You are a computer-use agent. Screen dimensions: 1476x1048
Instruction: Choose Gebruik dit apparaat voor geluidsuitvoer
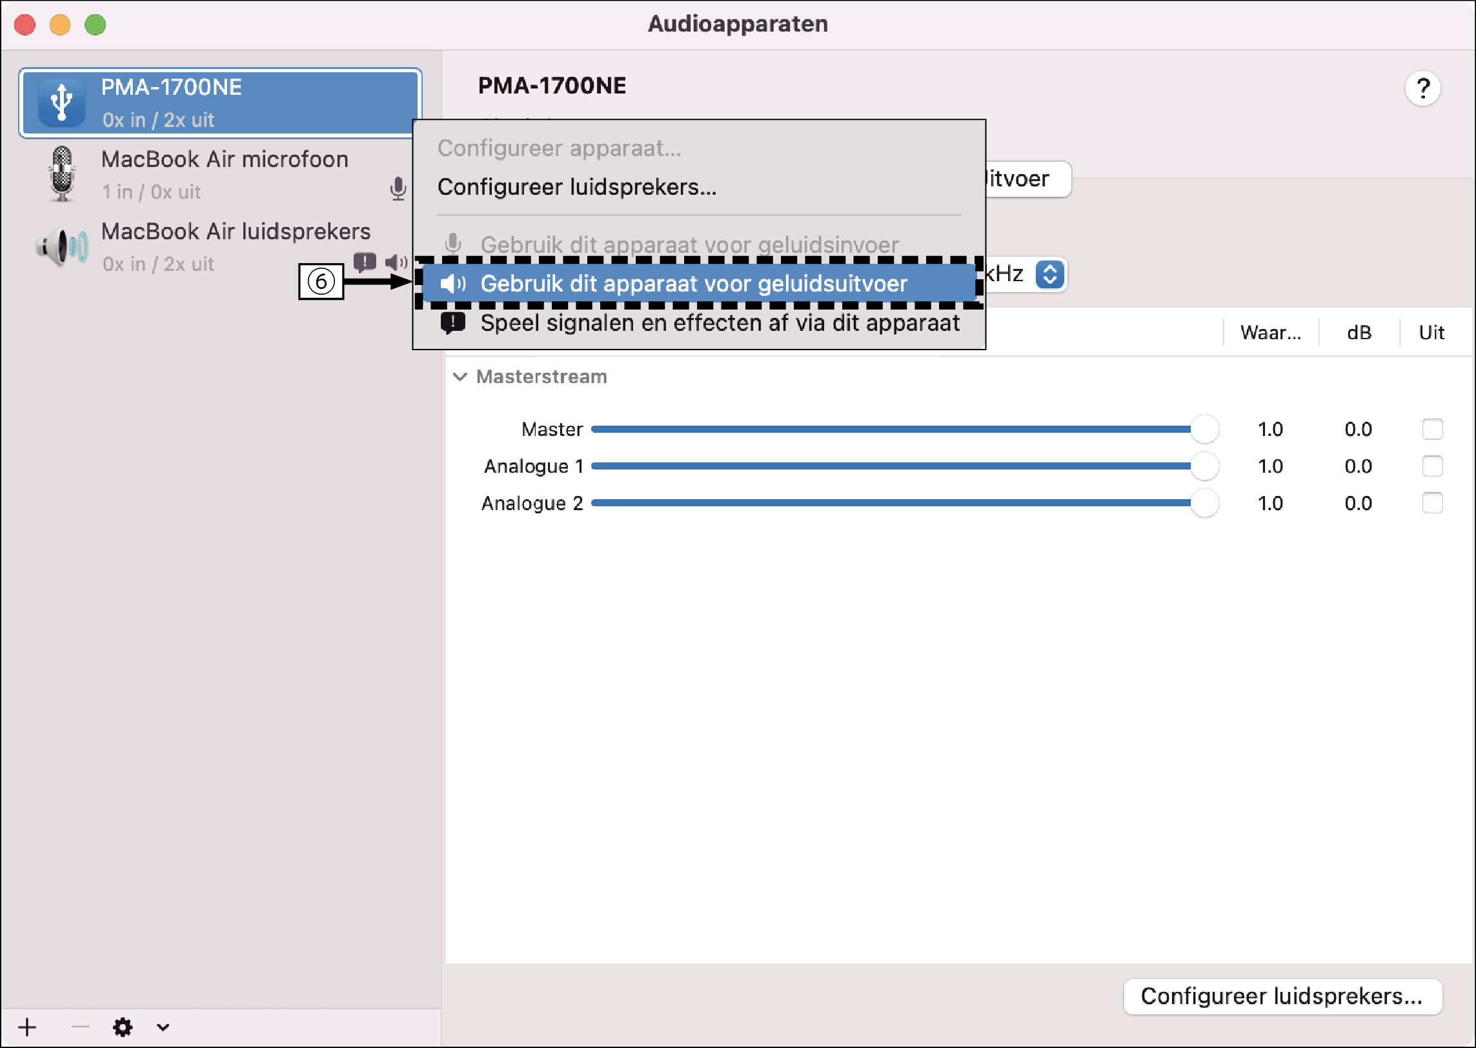[694, 283]
